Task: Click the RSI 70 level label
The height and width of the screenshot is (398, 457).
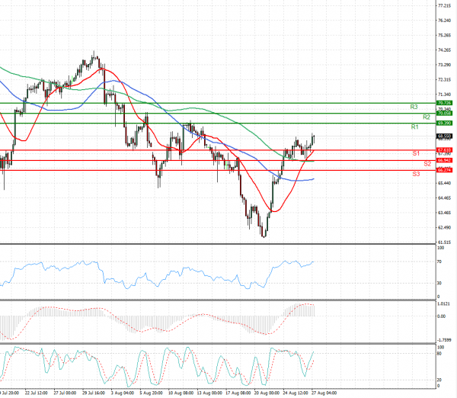Action: [x=439, y=262]
